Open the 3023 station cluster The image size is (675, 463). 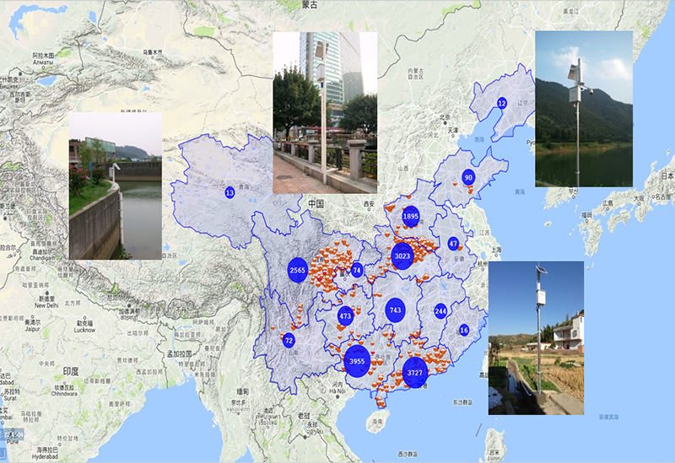pyautogui.click(x=403, y=256)
